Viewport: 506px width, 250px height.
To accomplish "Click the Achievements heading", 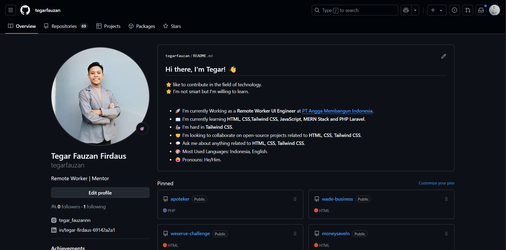I will pyautogui.click(x=68, y=248).
